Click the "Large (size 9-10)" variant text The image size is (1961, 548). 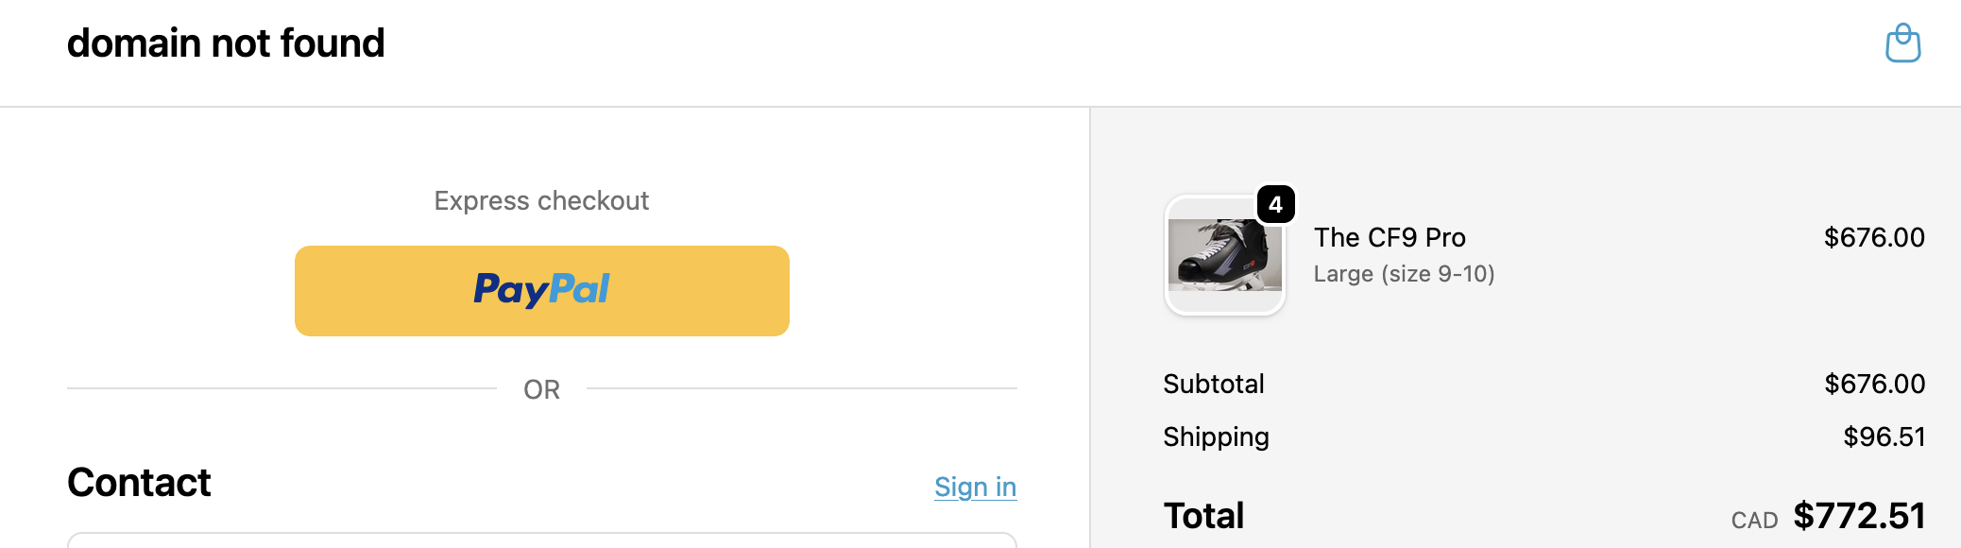[x=1404, y=274]
